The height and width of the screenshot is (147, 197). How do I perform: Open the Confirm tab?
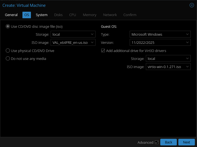130,15
